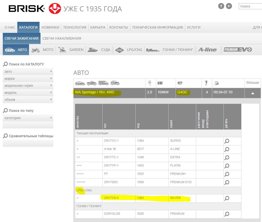This screenshot has height=222, width=262.
Task: Click the empty field under категория
Action: pyautogui.click(x=28, y=125)
